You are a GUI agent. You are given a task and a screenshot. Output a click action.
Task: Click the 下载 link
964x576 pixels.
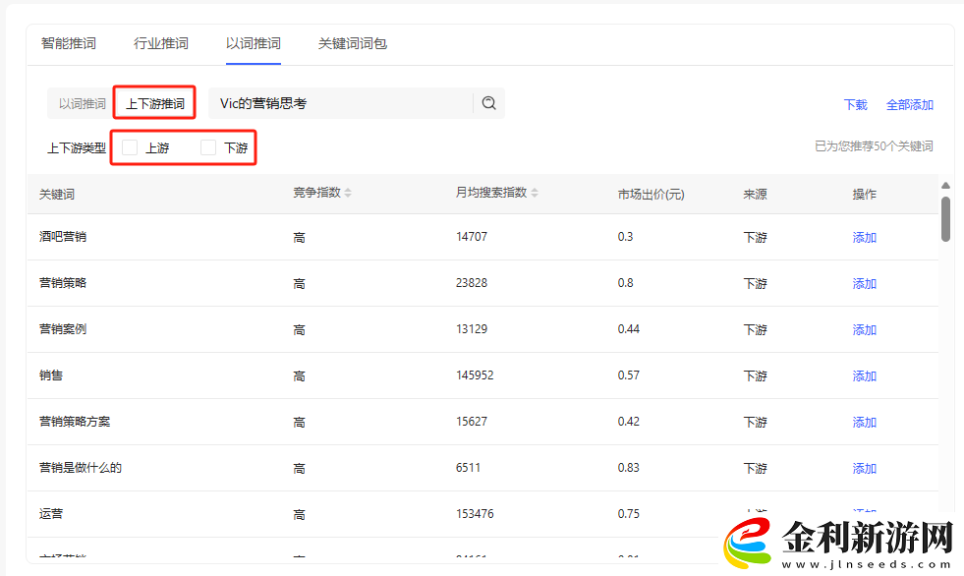tap(855, 105)
